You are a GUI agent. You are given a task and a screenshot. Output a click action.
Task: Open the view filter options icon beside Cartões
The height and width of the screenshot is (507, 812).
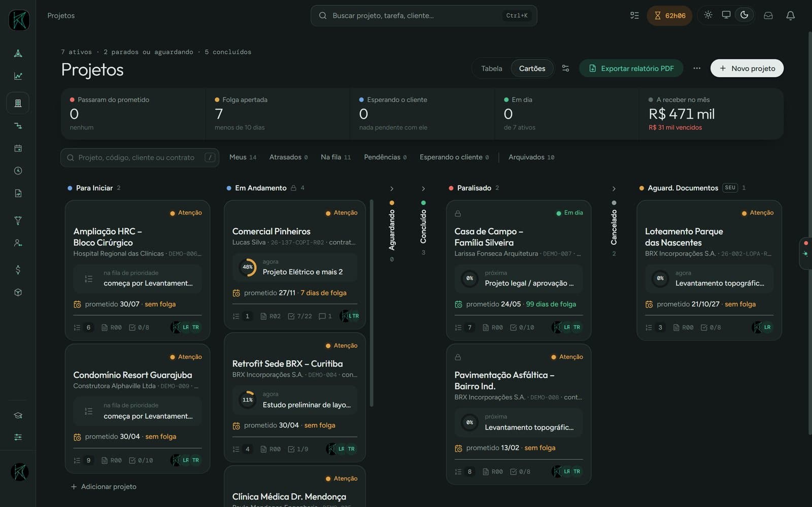565,68
